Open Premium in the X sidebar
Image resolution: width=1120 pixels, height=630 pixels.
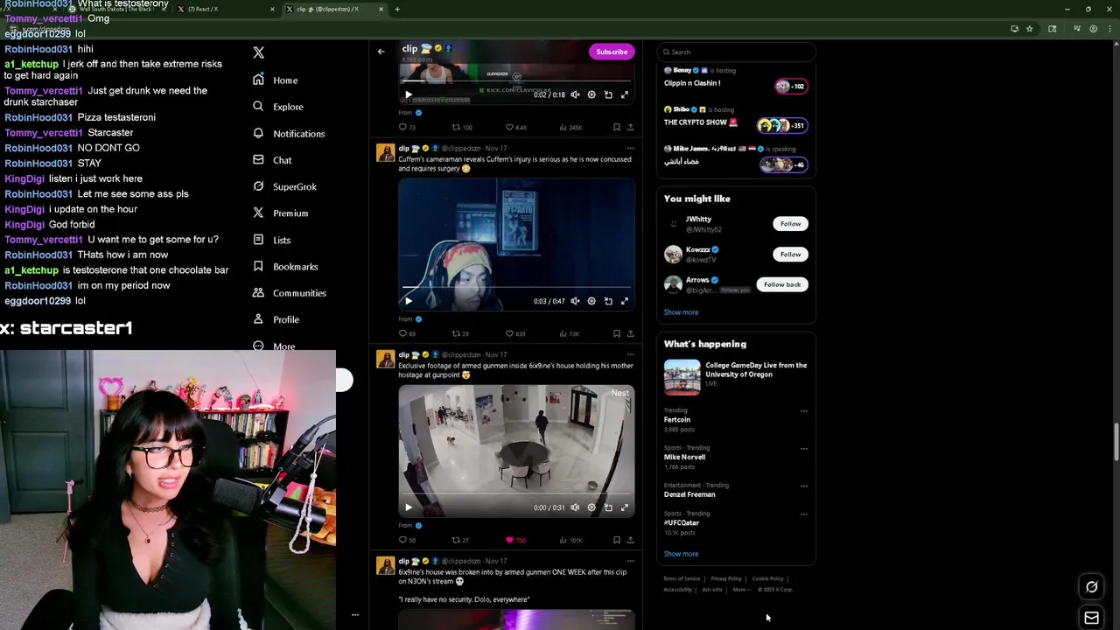coord(280,213)
